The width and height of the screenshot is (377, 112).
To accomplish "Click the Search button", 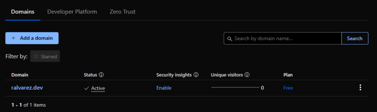I will point(355,38).
